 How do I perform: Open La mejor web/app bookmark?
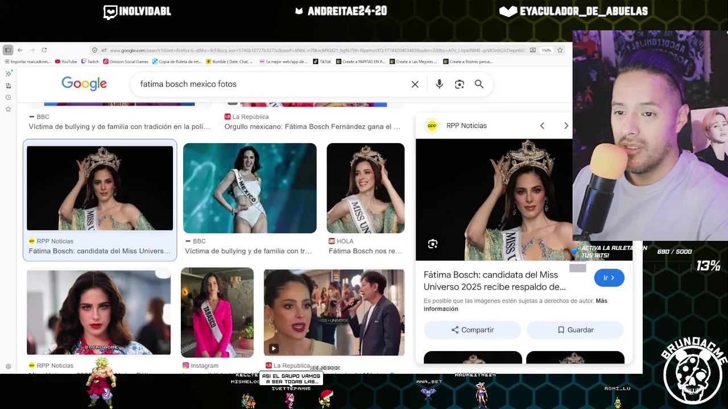(x=283, y=61)
